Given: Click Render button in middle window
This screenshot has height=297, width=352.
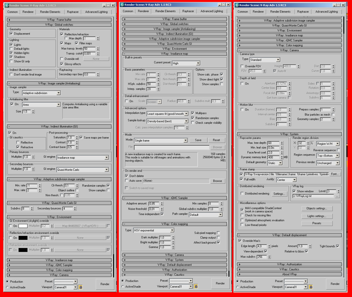Looking at the screenshot, I should (x=220, y=283).
